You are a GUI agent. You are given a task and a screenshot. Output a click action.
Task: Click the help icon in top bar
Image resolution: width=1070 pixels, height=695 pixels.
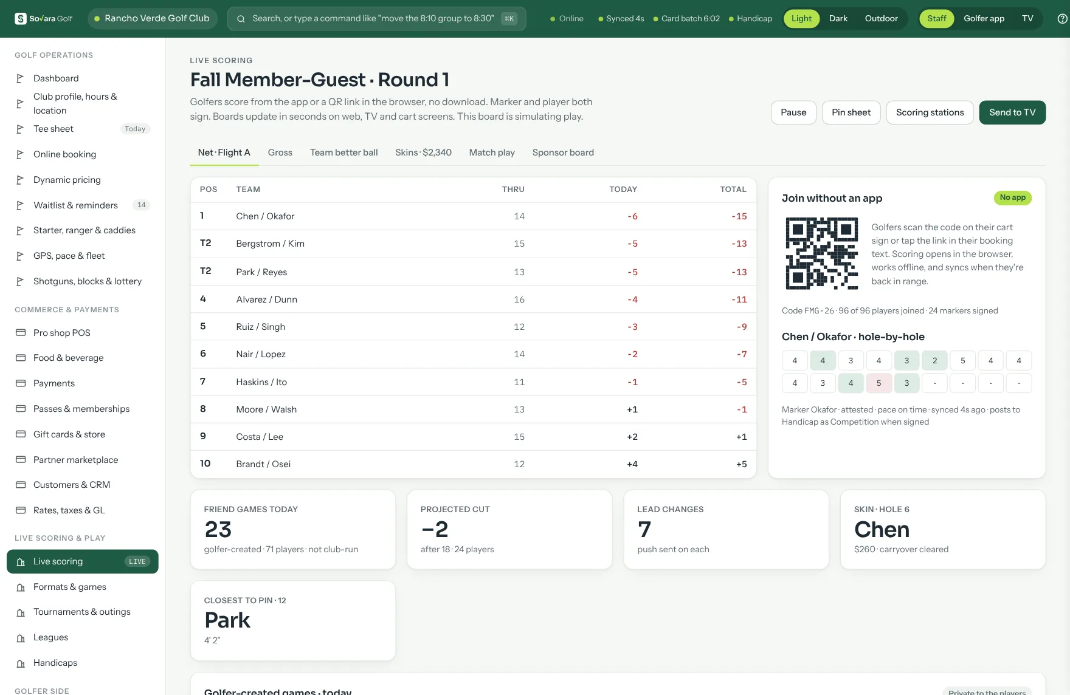point(1062,19)
